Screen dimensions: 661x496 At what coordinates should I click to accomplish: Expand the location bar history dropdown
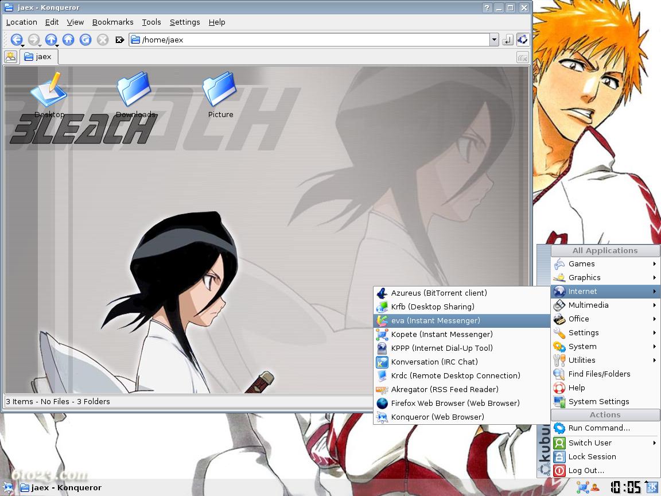point(494,40)
